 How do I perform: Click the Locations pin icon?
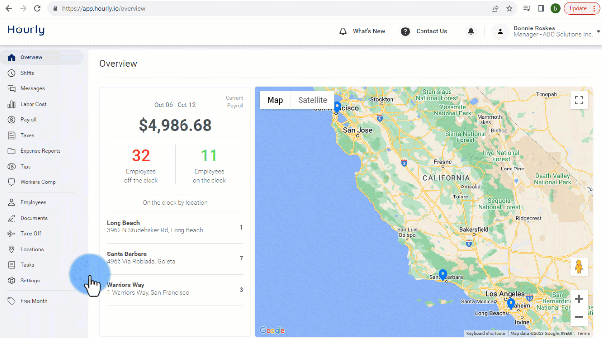(12, 249)
